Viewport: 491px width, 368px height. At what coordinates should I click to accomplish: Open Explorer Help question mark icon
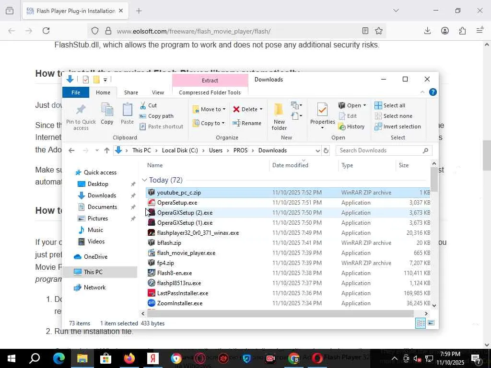433,92
